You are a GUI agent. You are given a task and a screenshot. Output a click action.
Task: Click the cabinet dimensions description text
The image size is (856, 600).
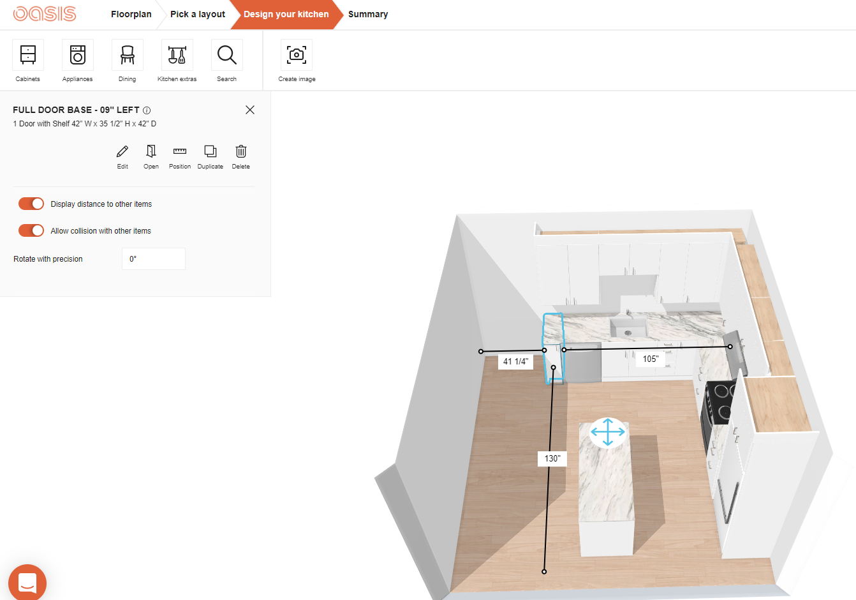tap(85, 124)
